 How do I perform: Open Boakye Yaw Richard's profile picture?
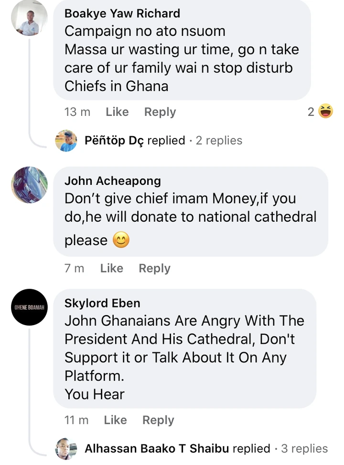pyautogui.click(x=29, y=19)
